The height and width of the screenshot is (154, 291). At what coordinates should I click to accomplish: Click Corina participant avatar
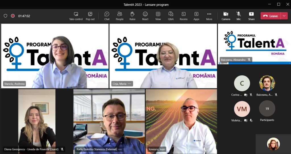242,83
